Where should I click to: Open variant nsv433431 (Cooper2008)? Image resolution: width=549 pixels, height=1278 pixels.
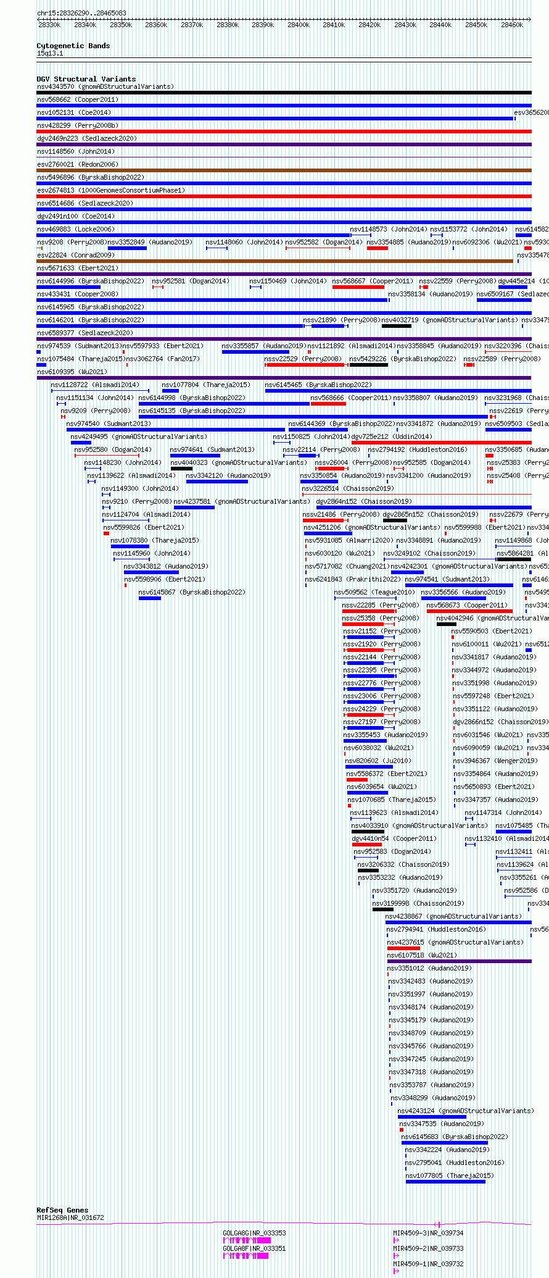tap(78, 294)
